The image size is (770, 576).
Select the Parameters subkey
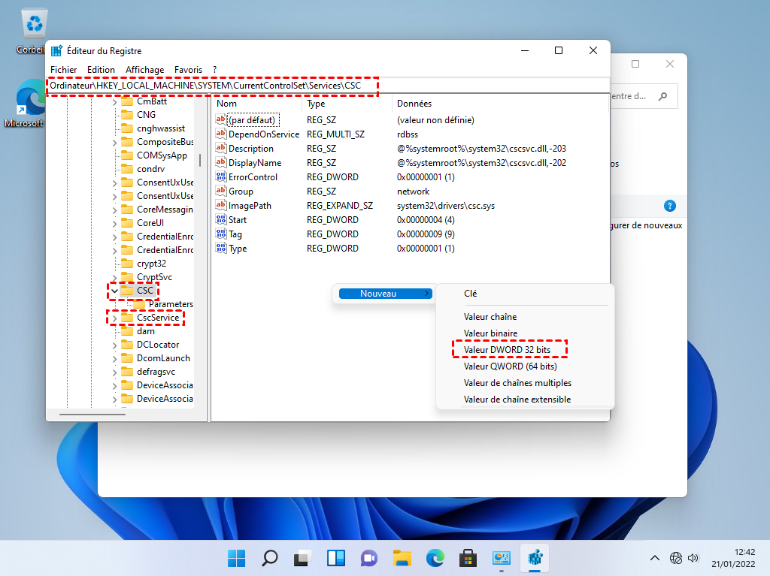pos(170,304)
